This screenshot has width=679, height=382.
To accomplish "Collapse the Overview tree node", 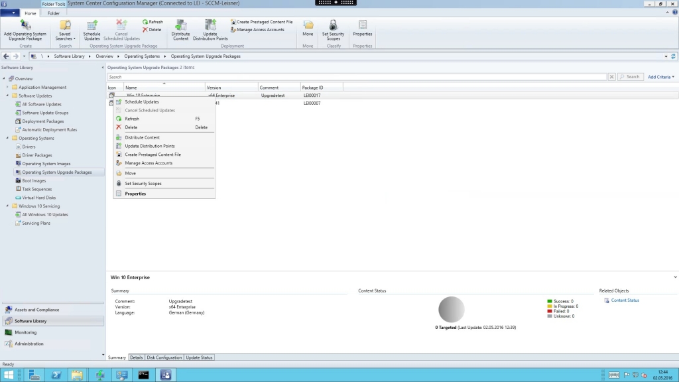I will pyautogui.click(x=4, y=79).
